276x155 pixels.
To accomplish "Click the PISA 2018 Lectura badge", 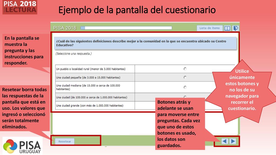I will [20, 7].
